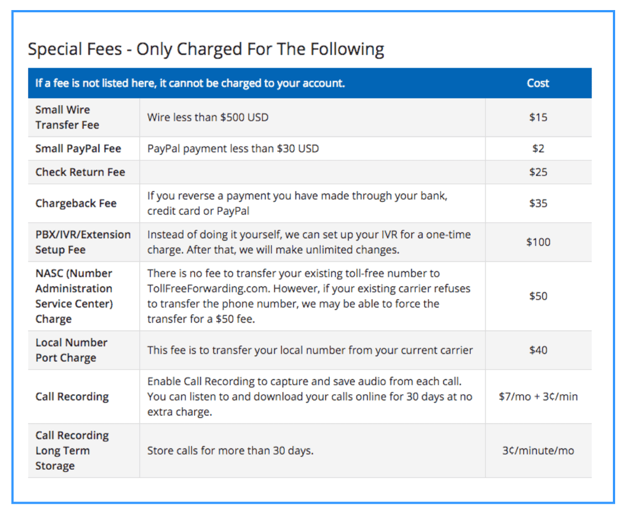Click the $35 chargeback cost cell
The height and width of the screenshot is (515, 628).
(x=538, y=203)
